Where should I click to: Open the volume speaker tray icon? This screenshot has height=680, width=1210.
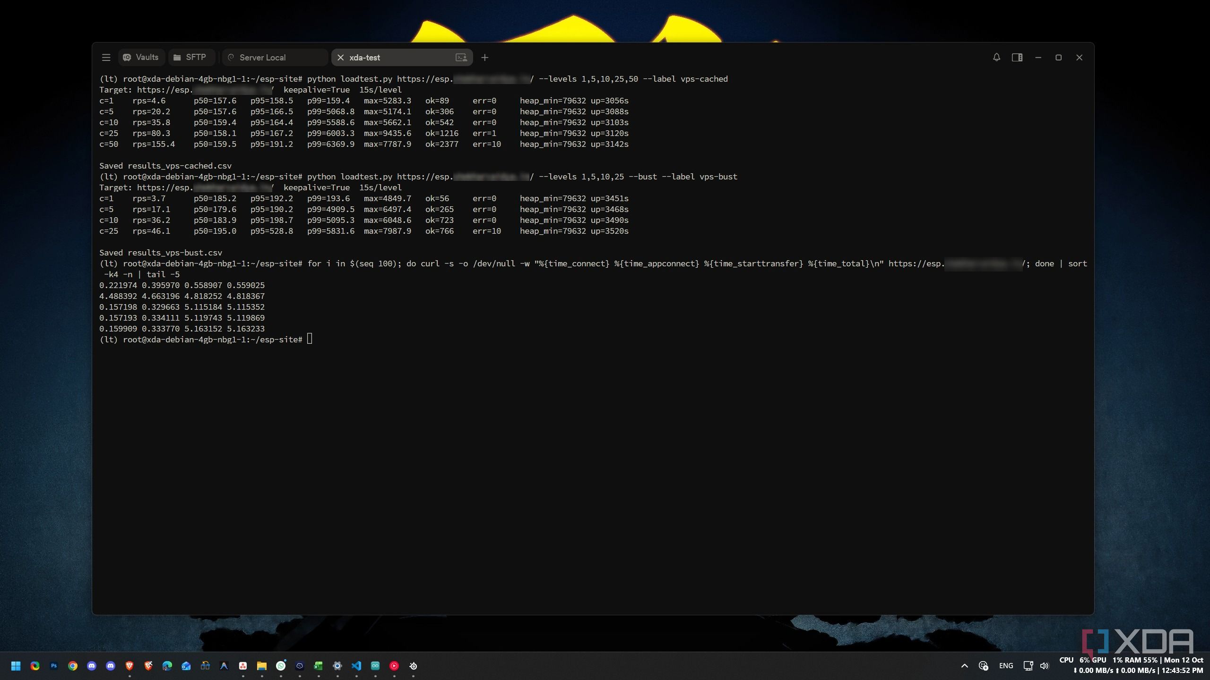(1045, 666)
